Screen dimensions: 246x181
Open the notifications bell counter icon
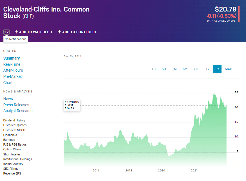[x=6, y=32]
